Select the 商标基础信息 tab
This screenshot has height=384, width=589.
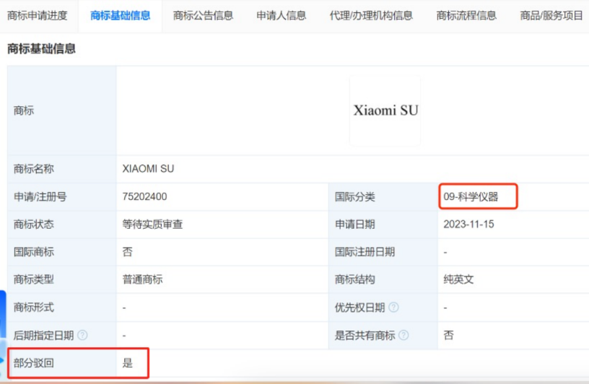coord(121,16)
